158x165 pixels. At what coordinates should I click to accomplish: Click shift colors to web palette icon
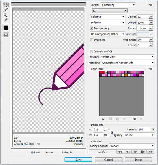(x=117, y=119)
